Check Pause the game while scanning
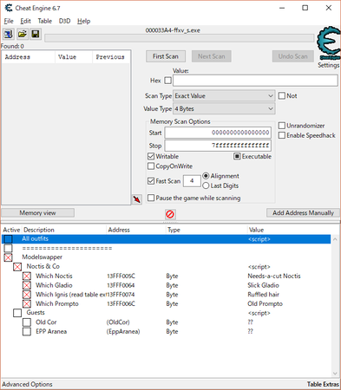Viewport: 341px width, 390px height. 151,198
